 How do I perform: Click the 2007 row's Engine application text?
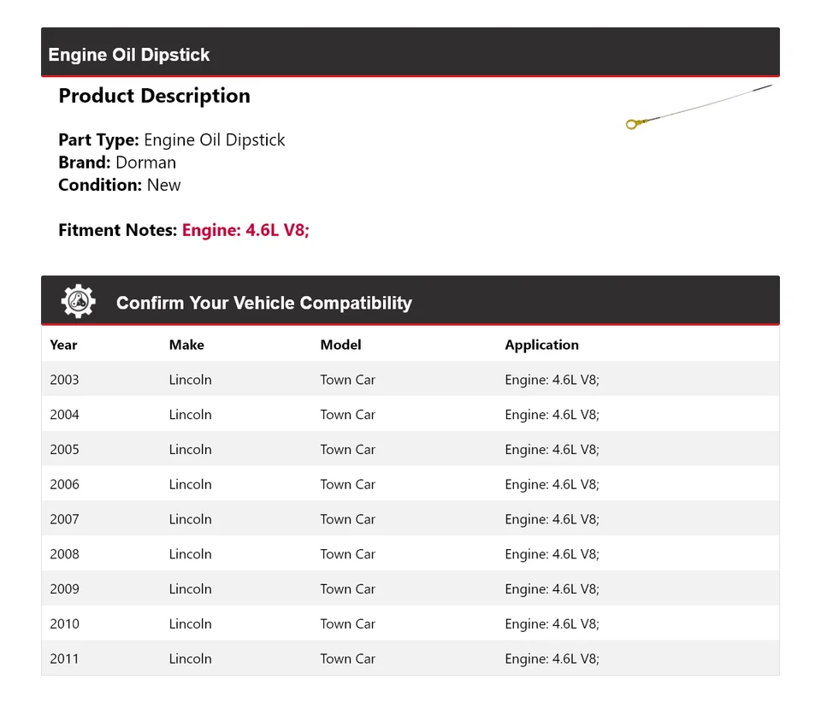[552, 519]
